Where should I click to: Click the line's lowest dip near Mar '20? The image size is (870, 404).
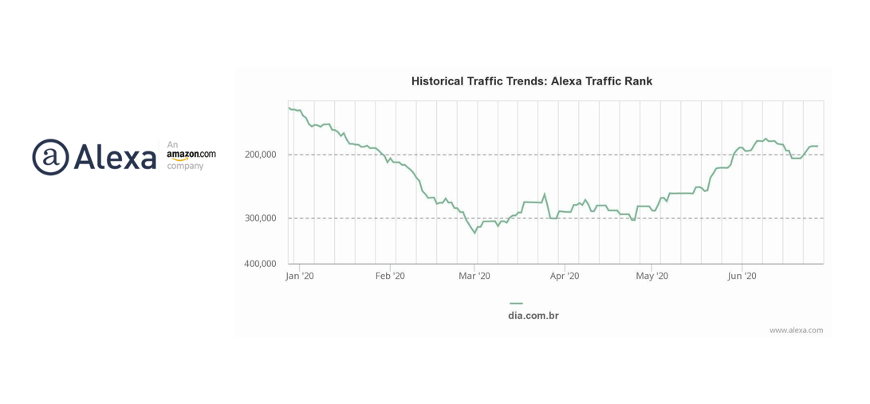click(x=474, y=233)
